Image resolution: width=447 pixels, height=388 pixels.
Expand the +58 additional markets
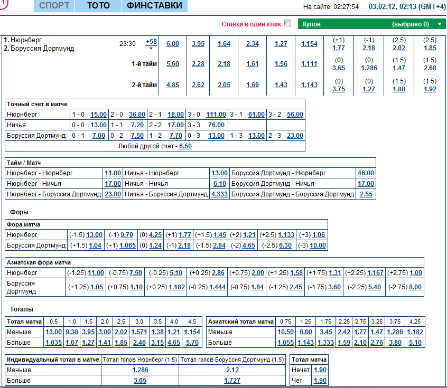151,44
